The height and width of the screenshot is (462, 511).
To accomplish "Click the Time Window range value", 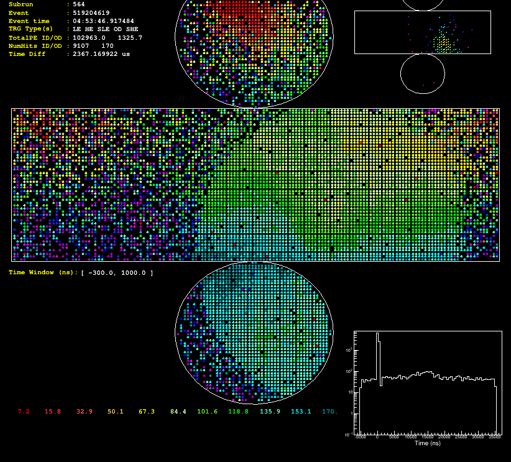I will [117, 273].
